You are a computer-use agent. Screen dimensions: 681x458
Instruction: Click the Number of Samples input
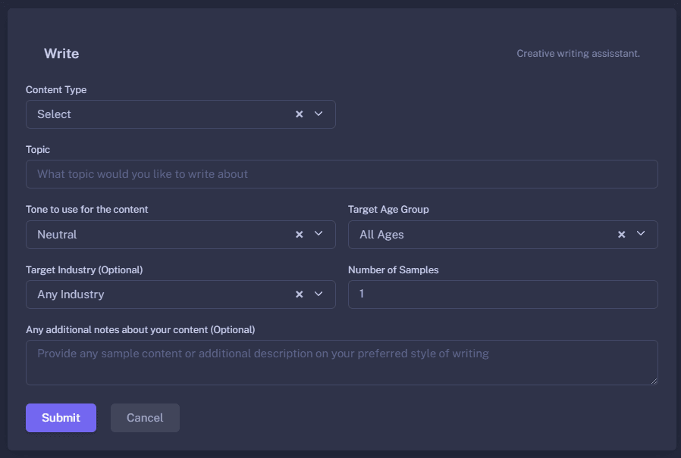pyautogui.click(x=502, y=294)
